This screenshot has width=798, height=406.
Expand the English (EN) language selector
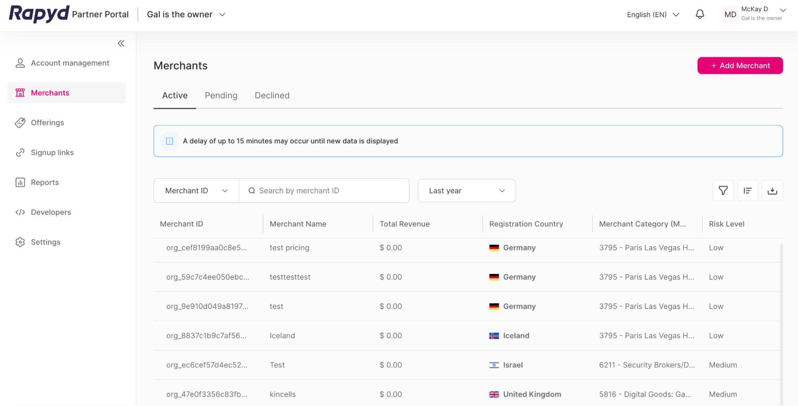point(653,14)
